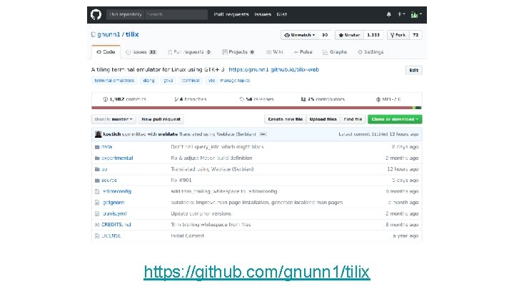Screen dimensions: 514x289
Task: Click the experimental folder icon
Action: [x=97, y=158]
